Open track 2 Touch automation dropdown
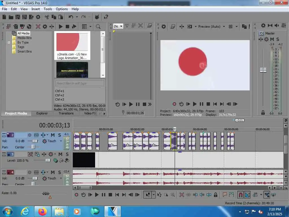This screenshot has height=217, width=289. (61, 141)
